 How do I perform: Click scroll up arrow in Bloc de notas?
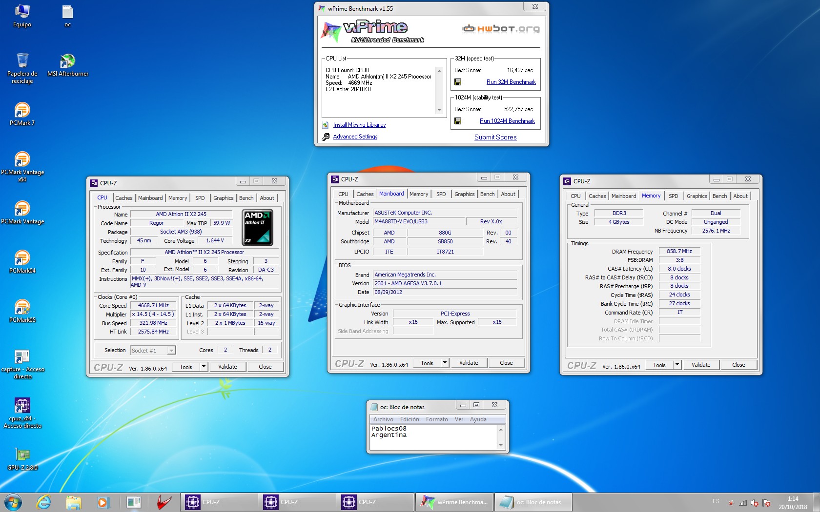[501, 429]
